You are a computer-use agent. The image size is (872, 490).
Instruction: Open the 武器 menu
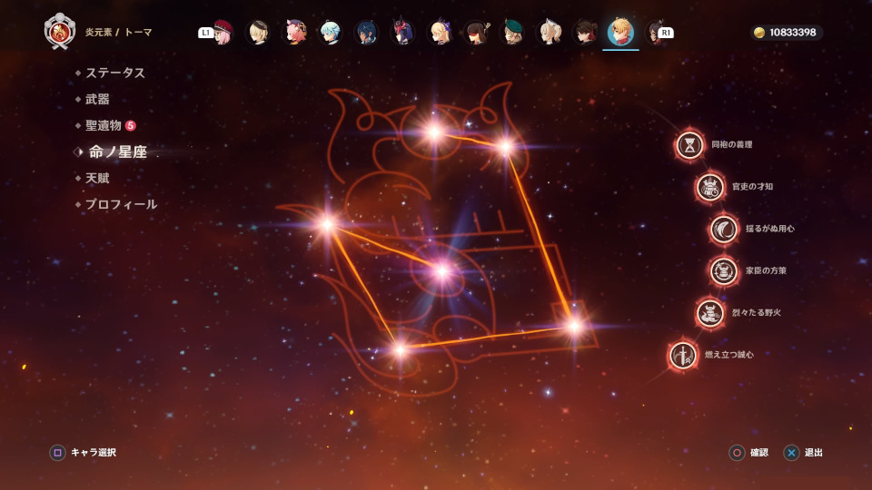pos(97,100)
